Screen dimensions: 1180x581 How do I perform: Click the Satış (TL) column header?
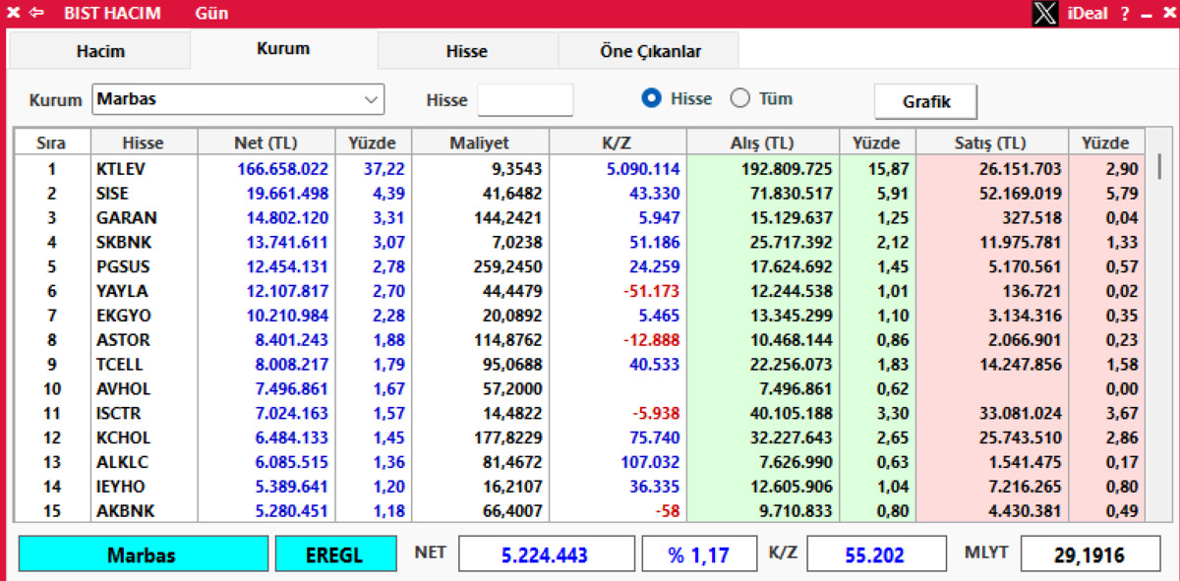click(990, 143)
